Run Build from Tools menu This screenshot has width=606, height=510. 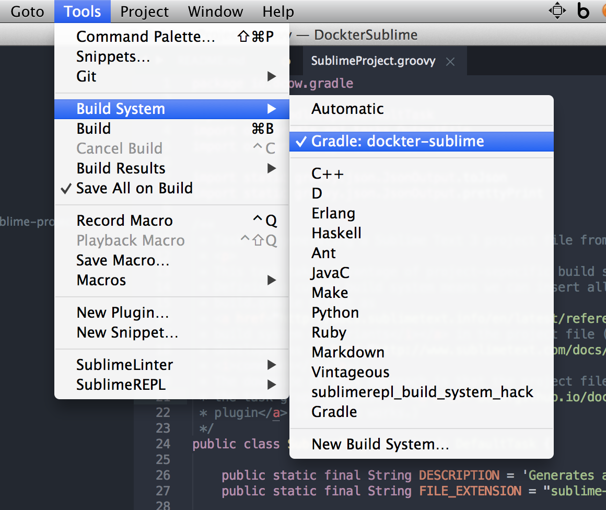(171, 129)
